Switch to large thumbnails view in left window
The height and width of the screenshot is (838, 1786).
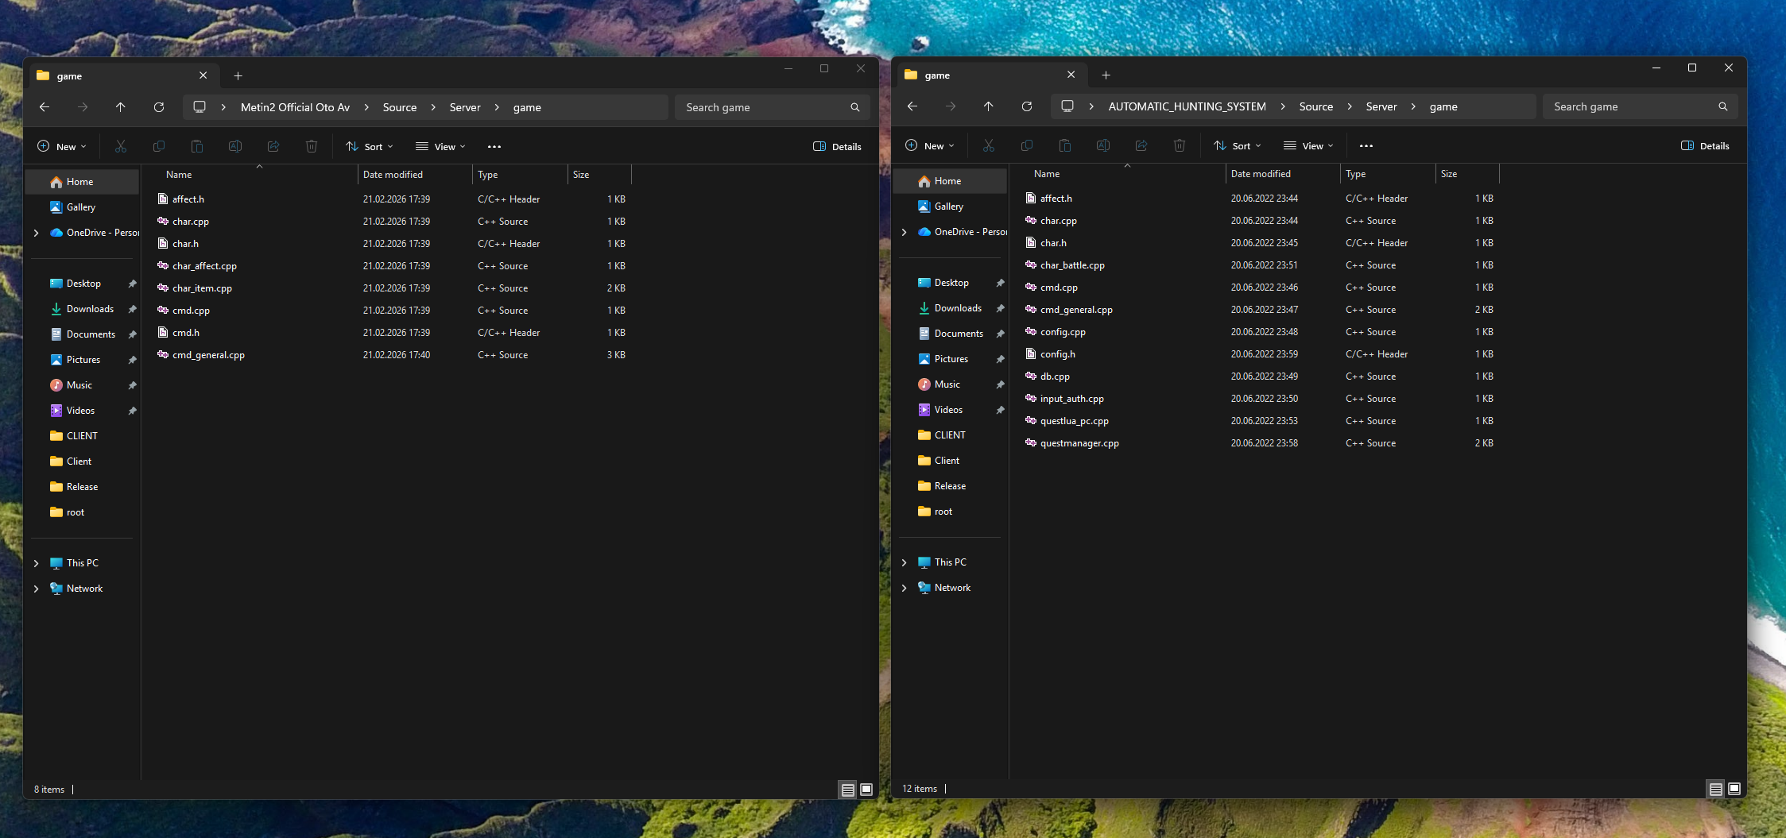(x=866, y=790)
